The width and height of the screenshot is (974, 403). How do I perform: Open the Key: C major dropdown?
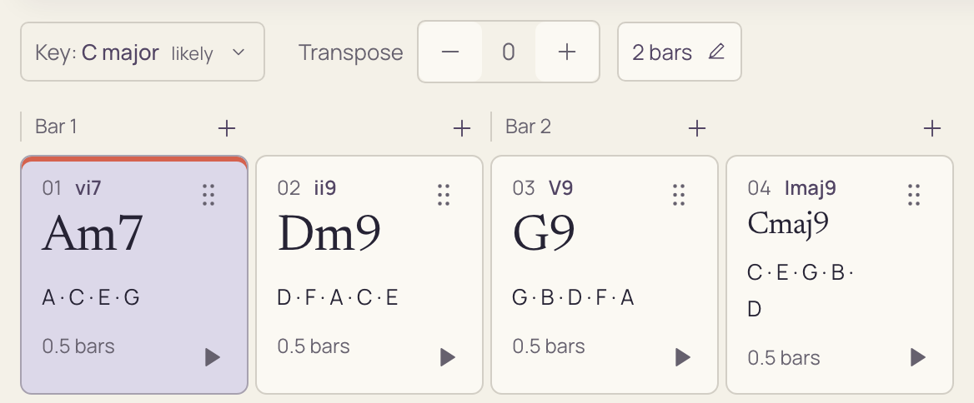(143, 52)
